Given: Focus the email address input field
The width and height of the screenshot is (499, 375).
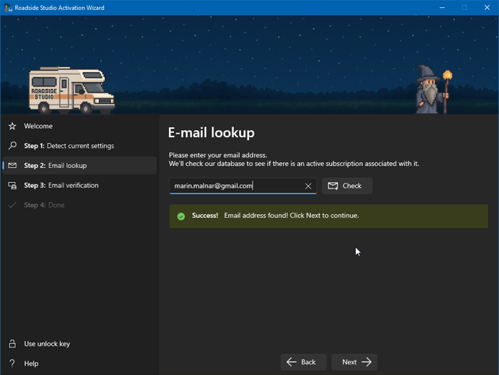Looking at the screenshot, I should 235,186.
